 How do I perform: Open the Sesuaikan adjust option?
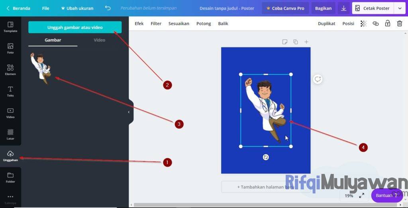[x=179, y=24]
